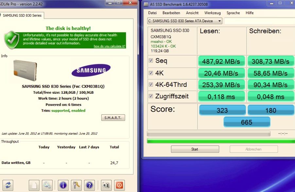Open the C: SAMSUNG SSD 830 drive dropdown

(184, 21)
